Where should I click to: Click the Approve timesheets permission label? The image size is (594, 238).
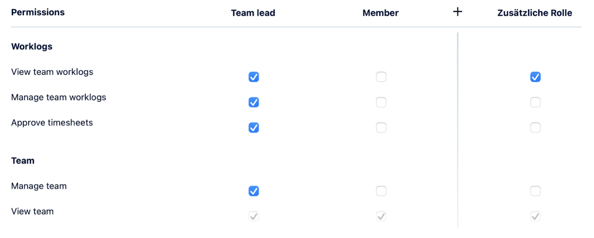point(52,123)
